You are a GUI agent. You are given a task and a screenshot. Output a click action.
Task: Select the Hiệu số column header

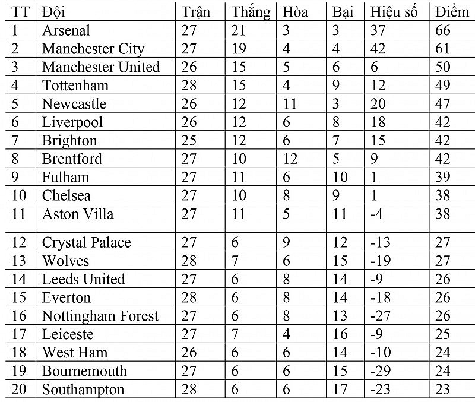pyautogui.click(x=394, y=12)
